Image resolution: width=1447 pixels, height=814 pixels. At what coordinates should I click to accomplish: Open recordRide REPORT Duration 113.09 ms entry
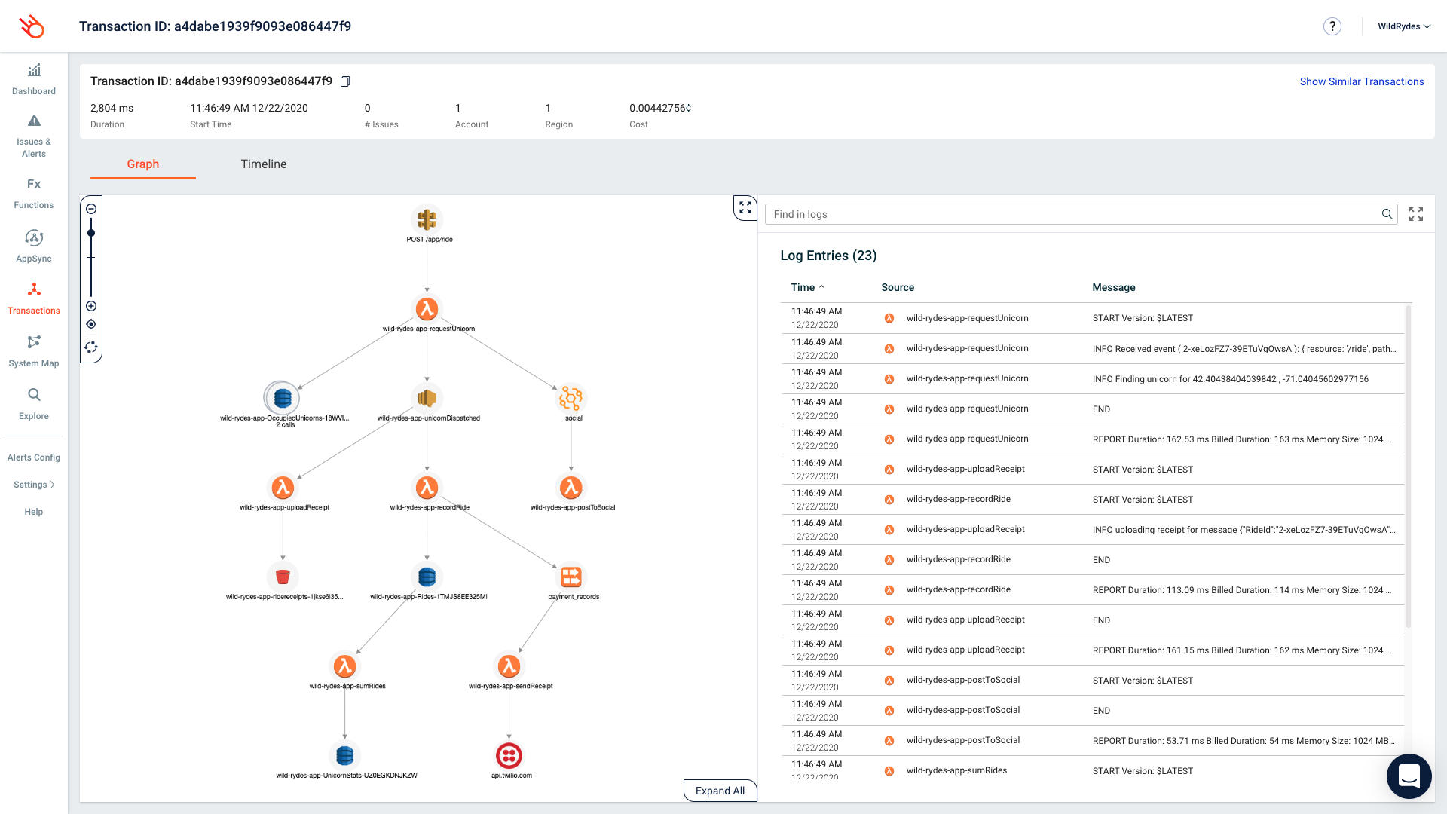pos(1092,590)
